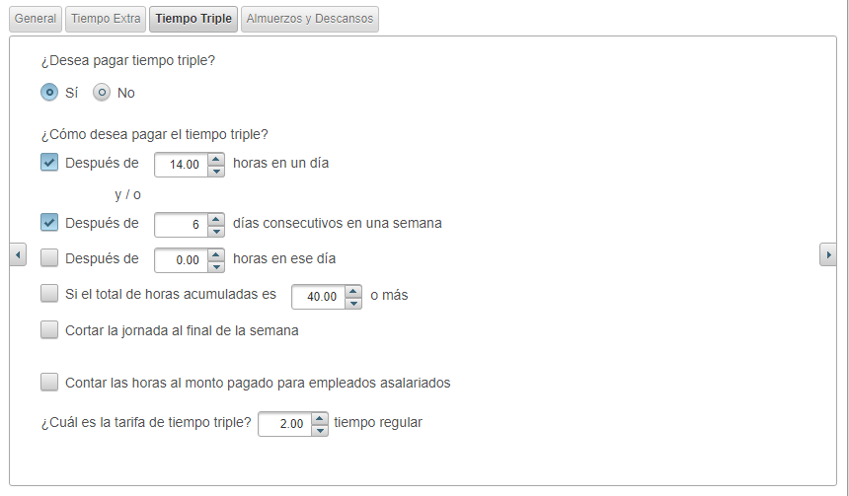The image size is (849, 496).
Task: Increase consecutive days value with up arrow
Action: tap(216, 218)
